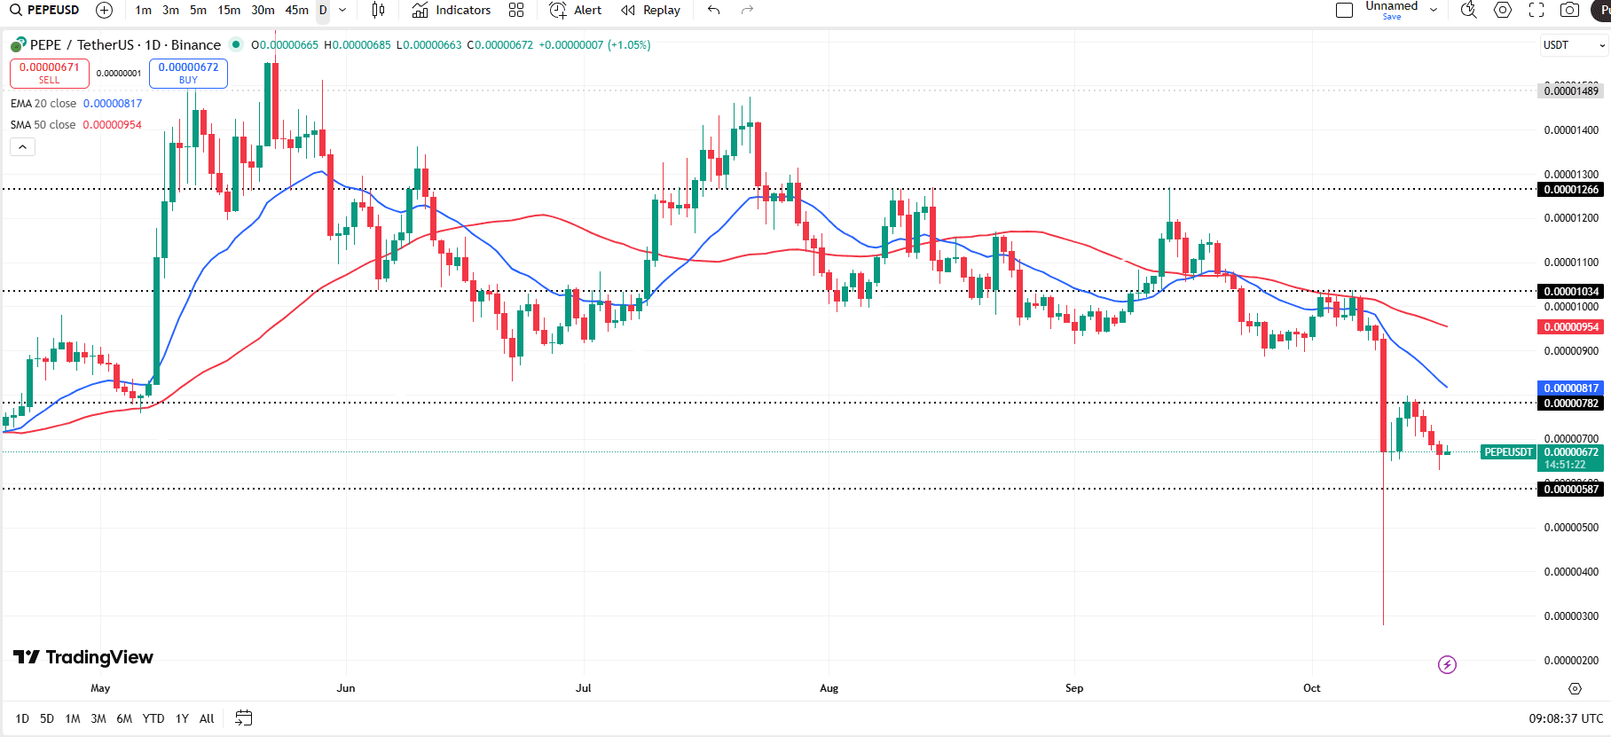The width and height of the screenshot is (1611, 737).
Task: Collapse the indicator legend with chevron
Action: tap(23, 147)
